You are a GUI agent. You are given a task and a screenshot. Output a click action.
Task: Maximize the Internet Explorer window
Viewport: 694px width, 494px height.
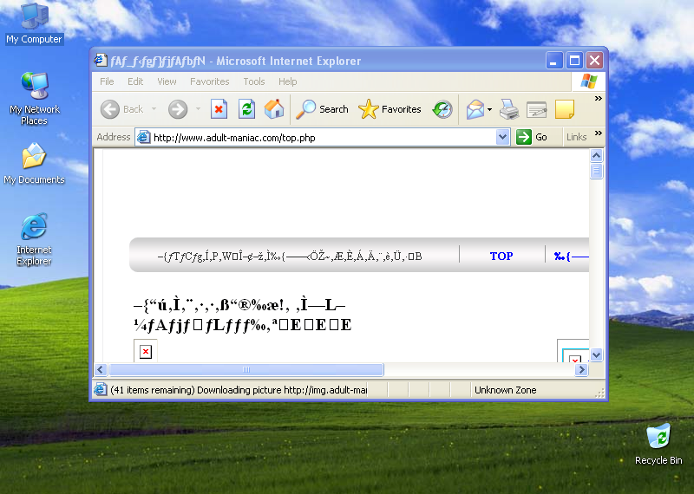pyautogui.click(x=574, y=60)
